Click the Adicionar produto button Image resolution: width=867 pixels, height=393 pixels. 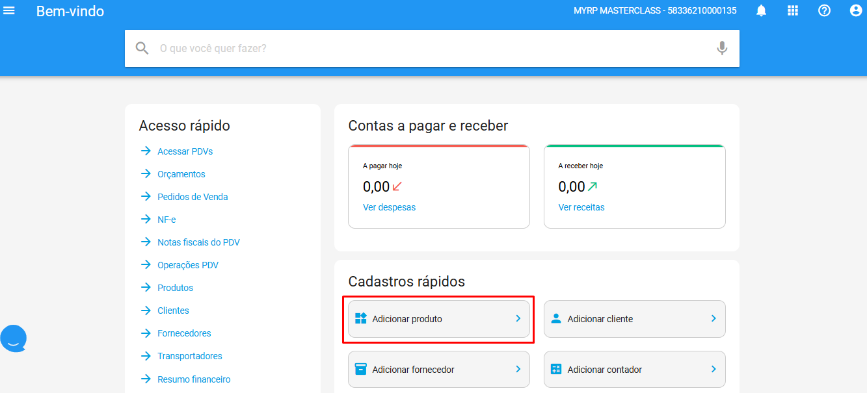tap(439, 319)
